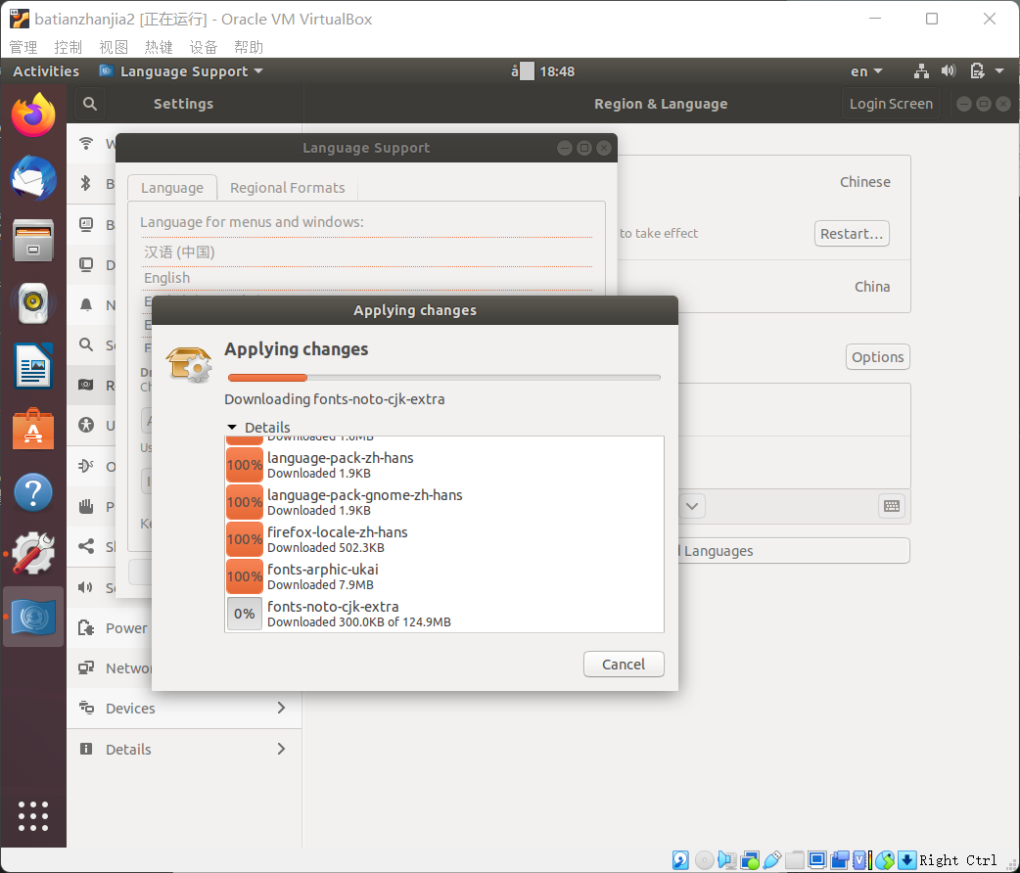1020x873 pixels.
Task: Select the language-pack-zh-hans row
Action: coord(444,465)
